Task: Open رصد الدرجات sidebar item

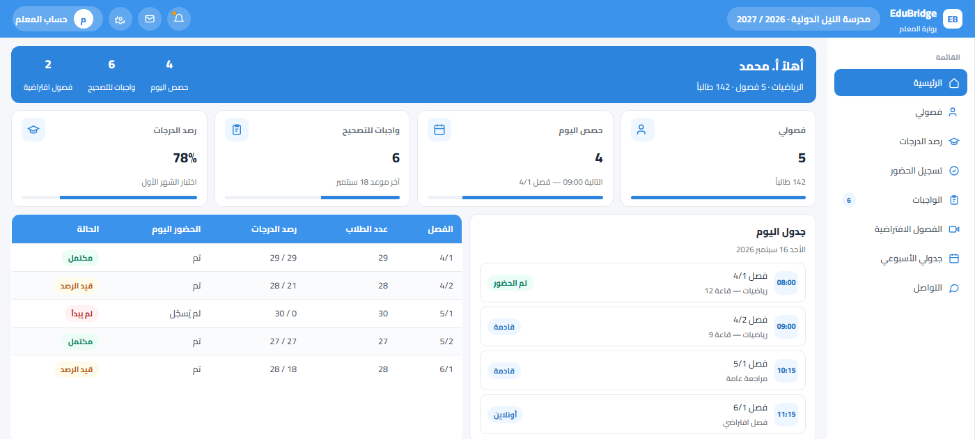Action: point(900,141)
